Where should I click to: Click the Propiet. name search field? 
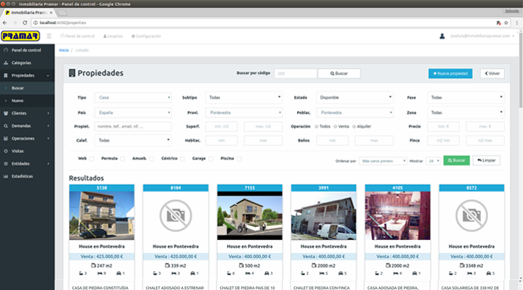133,127
